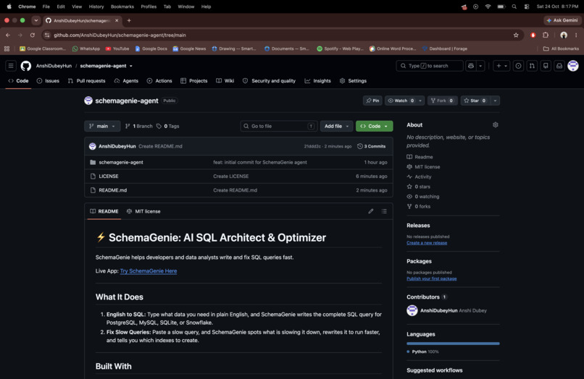Open the LICENSE file
Screen dimensions: 584x379
[x=109, y=176]
